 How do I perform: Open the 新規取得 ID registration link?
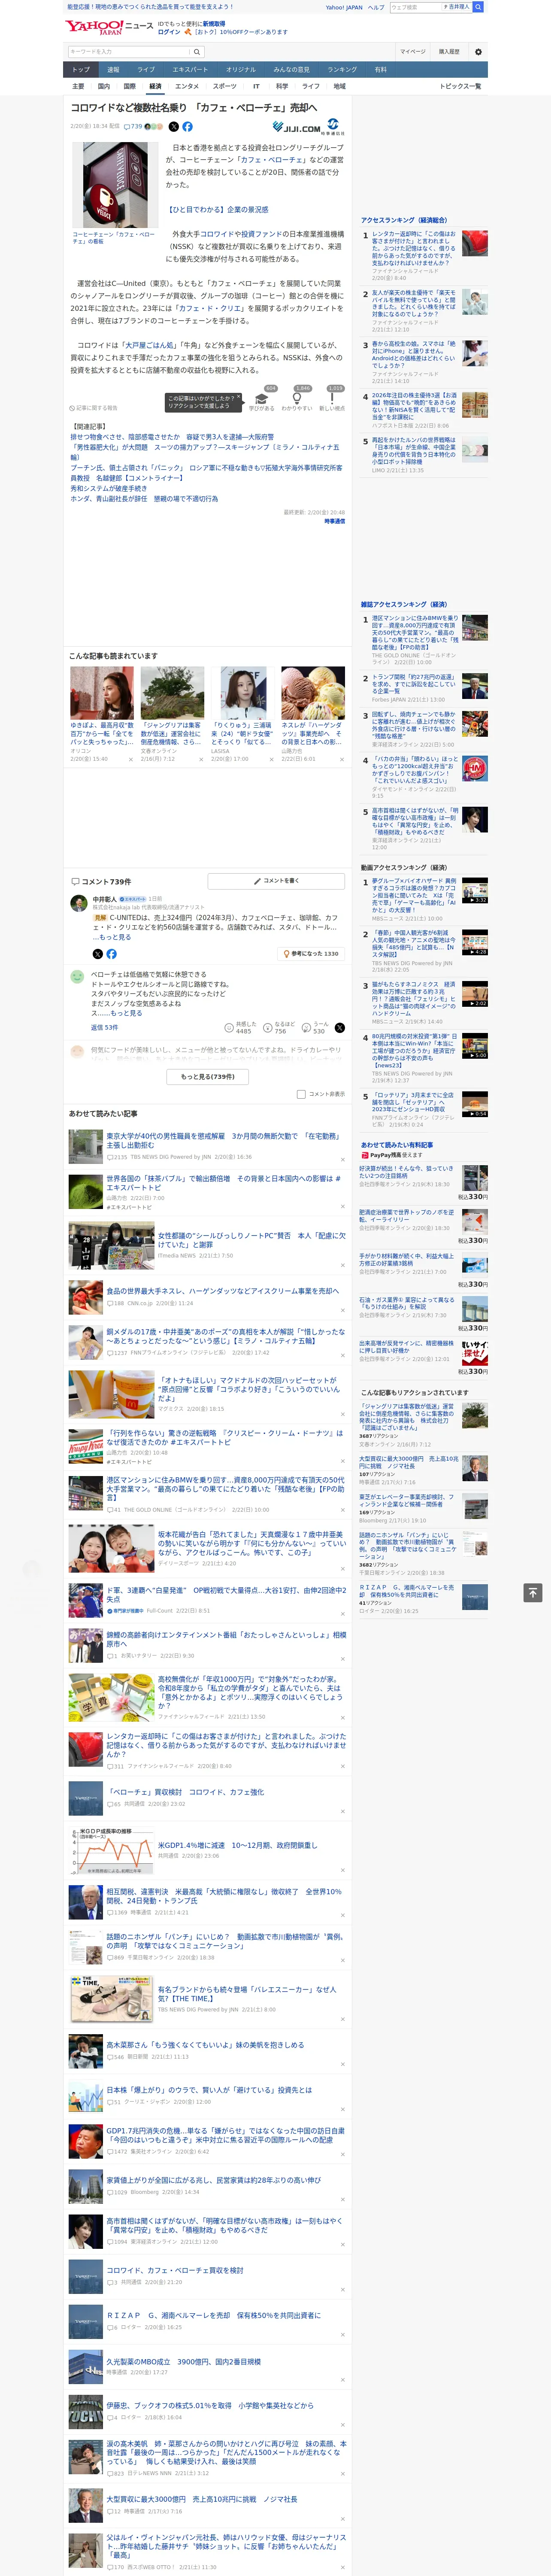click(214, 23)
